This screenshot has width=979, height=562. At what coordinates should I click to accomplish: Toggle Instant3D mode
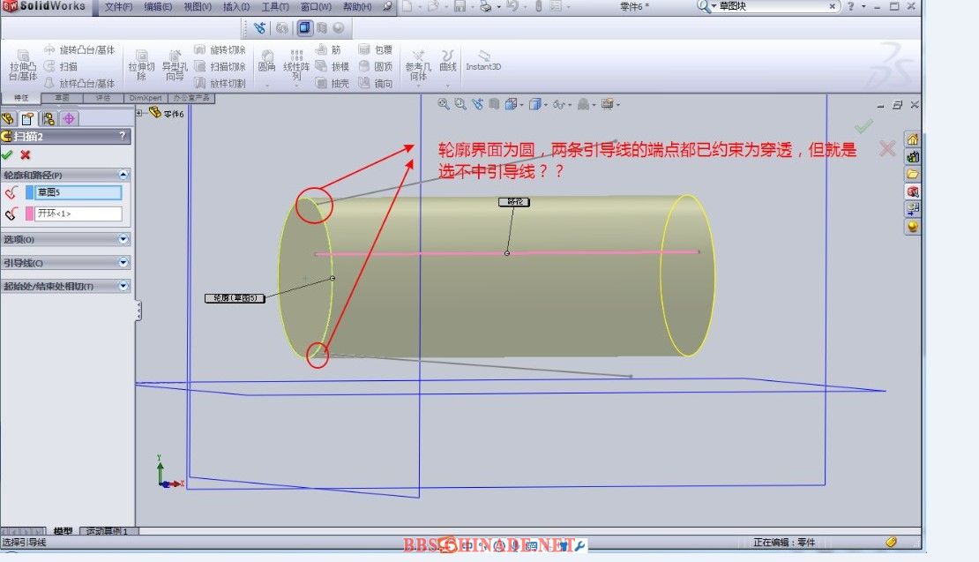pyautogui.click(x=483, y=61)
